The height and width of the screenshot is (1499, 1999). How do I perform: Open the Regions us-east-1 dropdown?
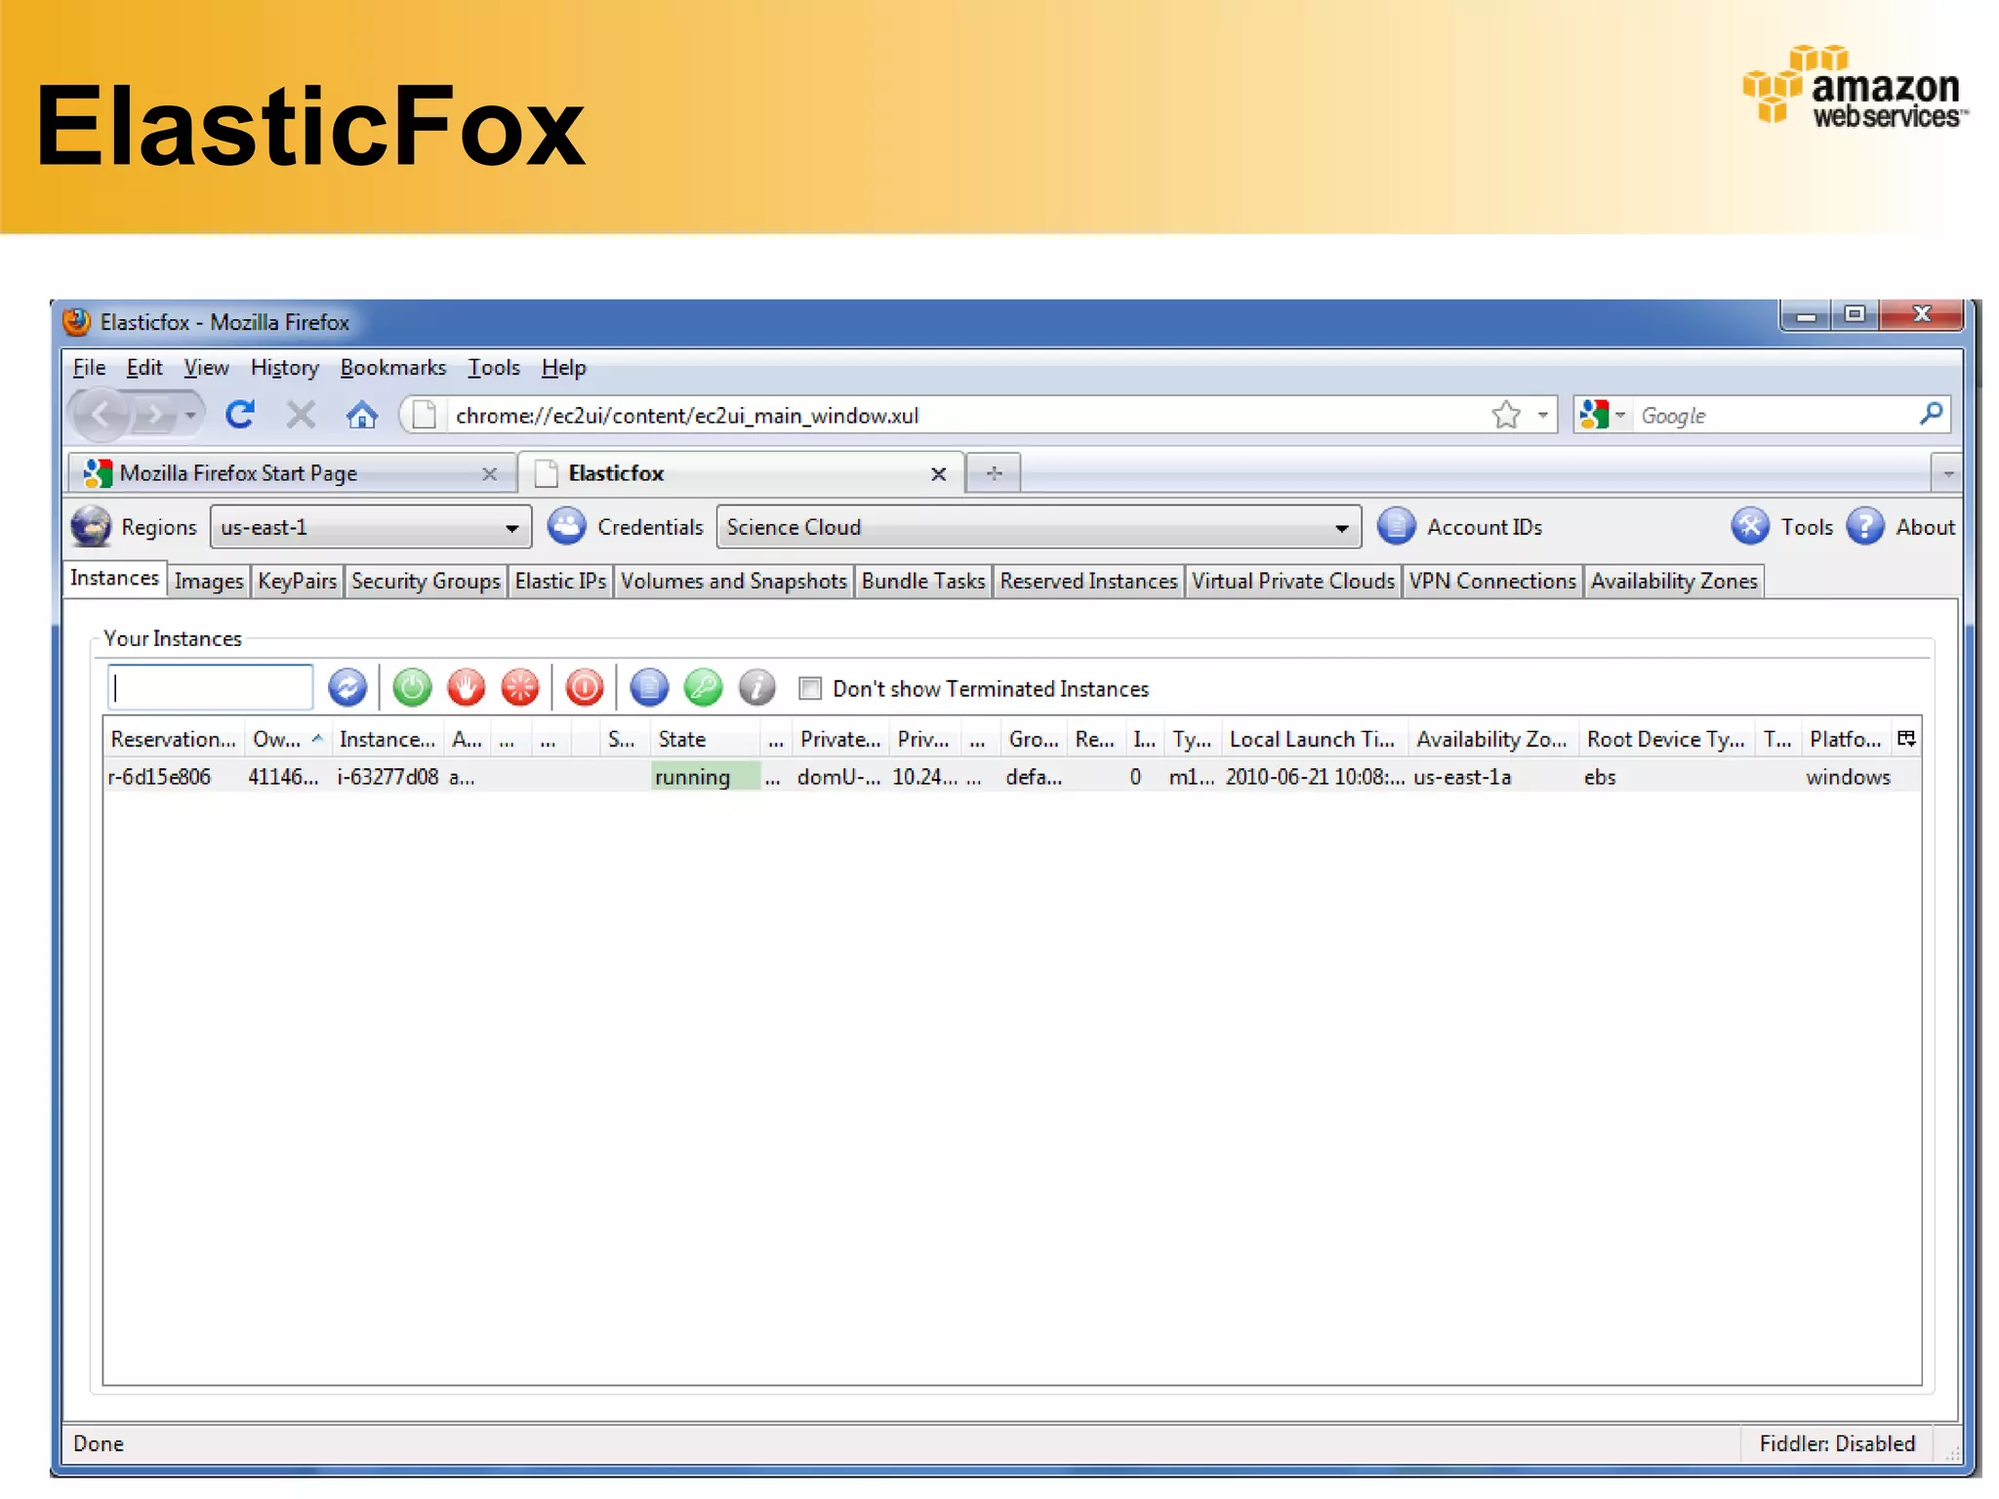point(371,527)
